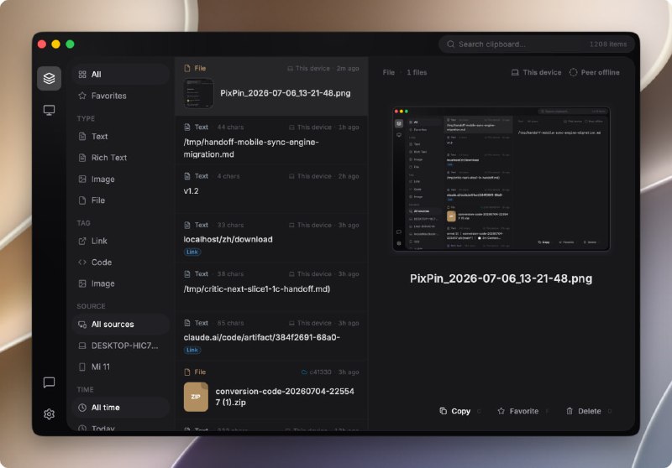Select the conversion-code zip file entry
Viewport: 672px width, 468px height.
[x=271, y=390]
